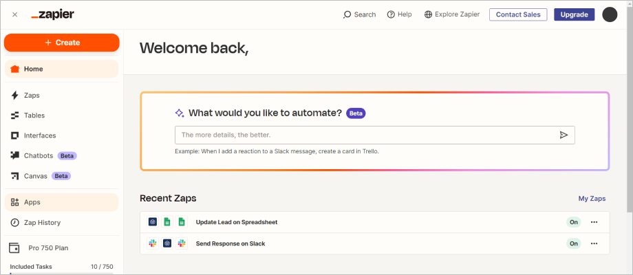Toggle the On status for Update Lead zap
The image size is (633, 275).
click(x=574, y=222)
